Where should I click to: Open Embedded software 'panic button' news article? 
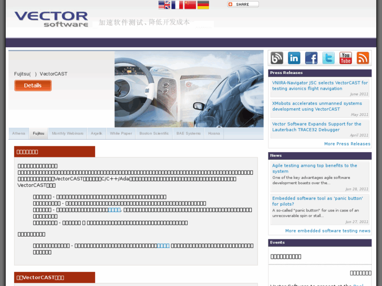click(x=317, y=201)
